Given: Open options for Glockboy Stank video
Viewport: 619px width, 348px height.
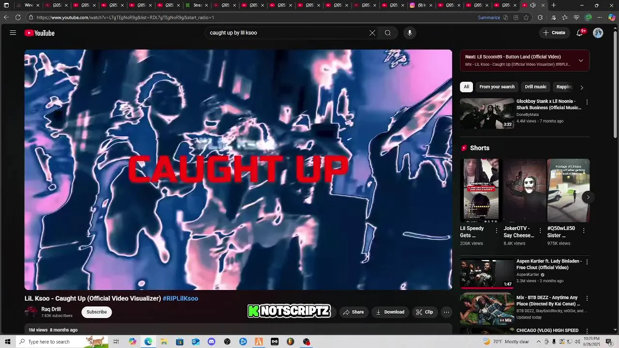Looking at the screenshot, I should pyautogui.click(x=587, y=102).
